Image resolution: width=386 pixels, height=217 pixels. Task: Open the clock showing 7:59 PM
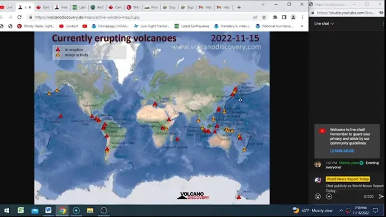(361, 210)
